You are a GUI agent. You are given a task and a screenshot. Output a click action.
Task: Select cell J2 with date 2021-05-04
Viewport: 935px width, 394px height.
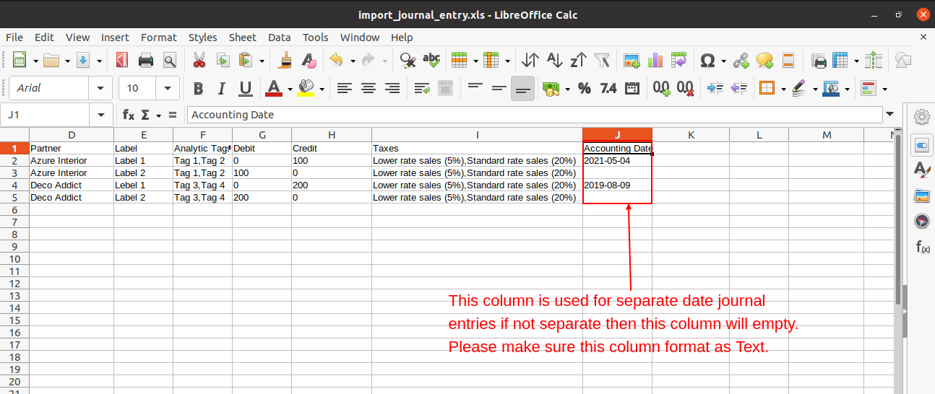[617, 161]
